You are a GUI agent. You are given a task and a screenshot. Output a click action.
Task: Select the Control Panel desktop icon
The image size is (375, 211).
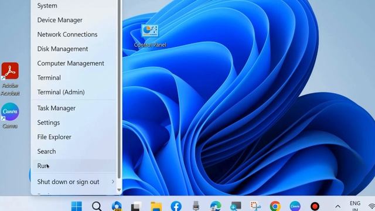point(150,36)
